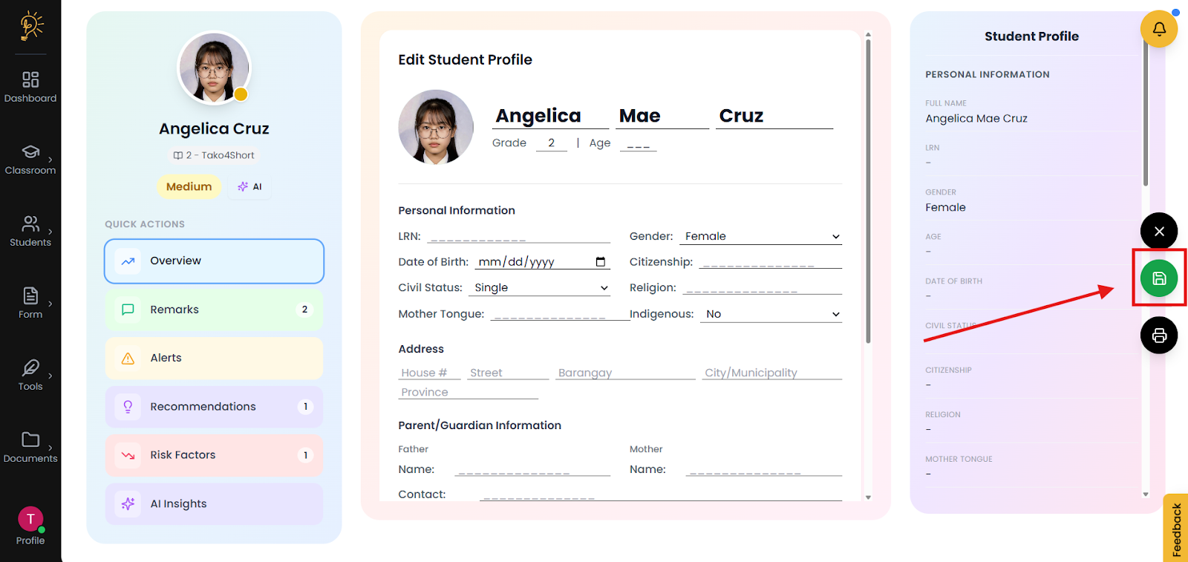This screenshot has height=562, width=1188.
Task: Open the Tools sidebar menu
Action: (x=30, y=375)
